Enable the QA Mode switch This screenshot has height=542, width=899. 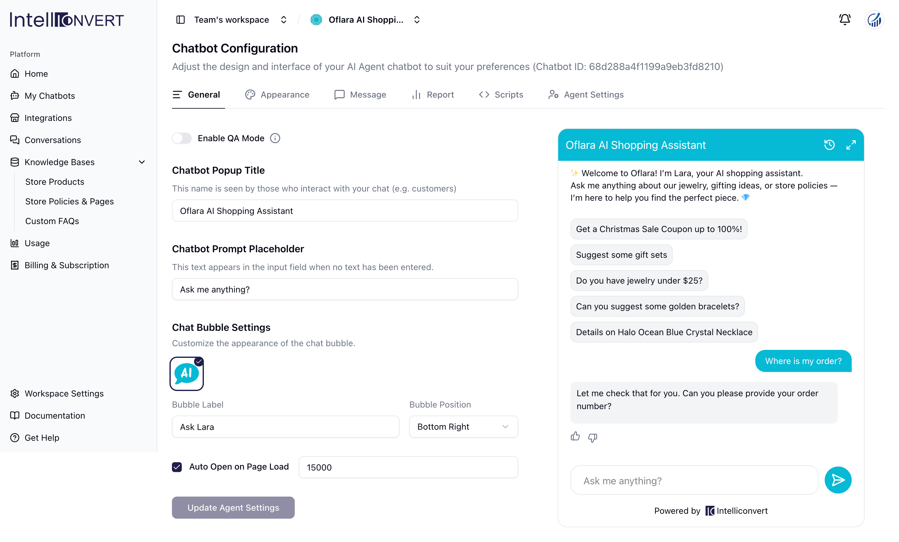[x=182, y=138]
